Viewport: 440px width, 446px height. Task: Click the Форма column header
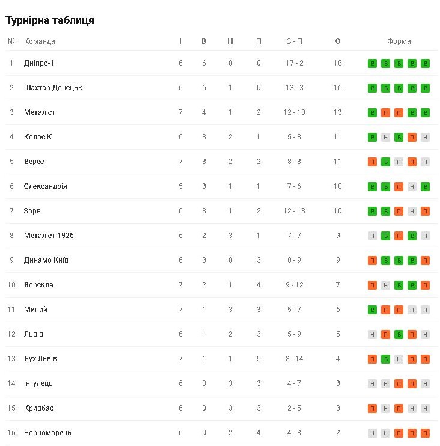coord(399,41)
